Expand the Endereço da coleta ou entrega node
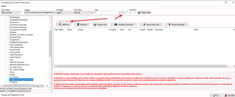This screenshot has height=97, width=235. pyautogui.click(x=8, y=35)
